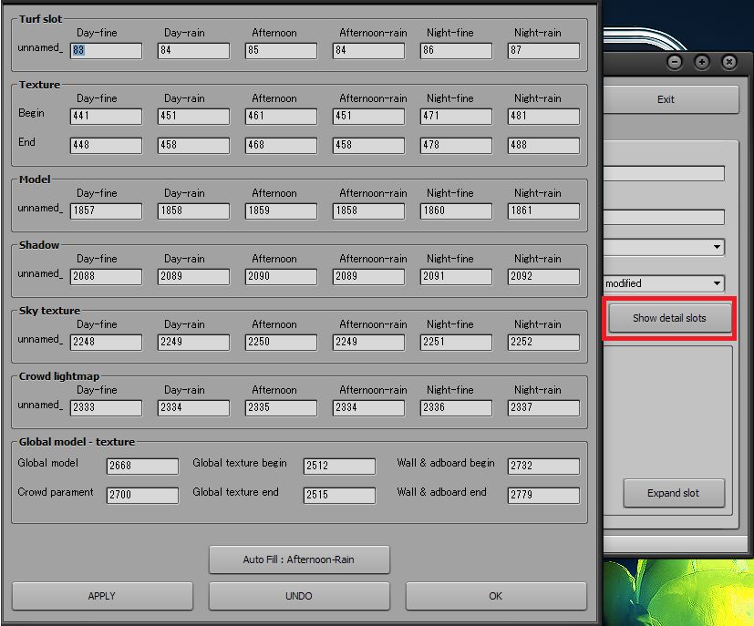Click the Texture Begin Day-rain field
Viewport: 754px width, 626px height.
coord(193,117)
